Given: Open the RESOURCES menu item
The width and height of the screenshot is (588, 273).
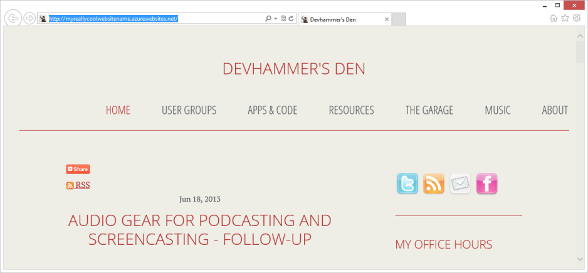Looking at the screenshot, I should 352,110.
